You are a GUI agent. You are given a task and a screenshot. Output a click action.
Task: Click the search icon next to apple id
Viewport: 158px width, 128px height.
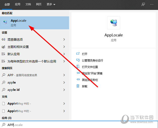(3, 90)
